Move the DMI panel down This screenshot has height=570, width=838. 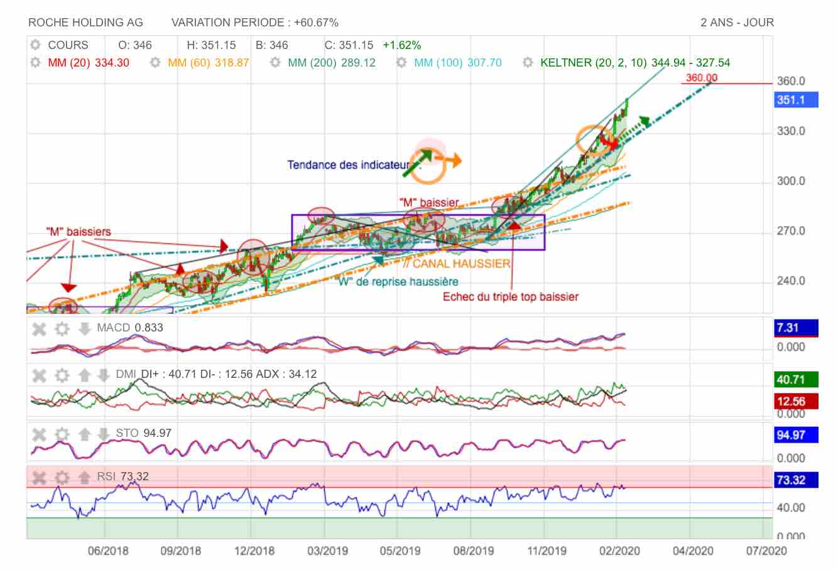click(x=104, y=375)
